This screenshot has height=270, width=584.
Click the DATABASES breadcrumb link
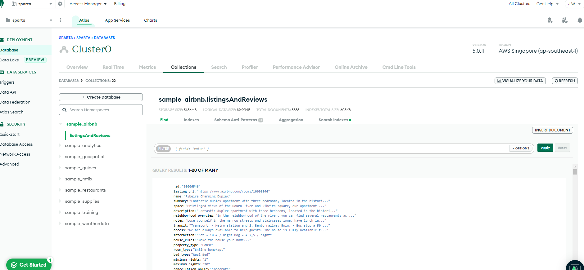point(104,38)
